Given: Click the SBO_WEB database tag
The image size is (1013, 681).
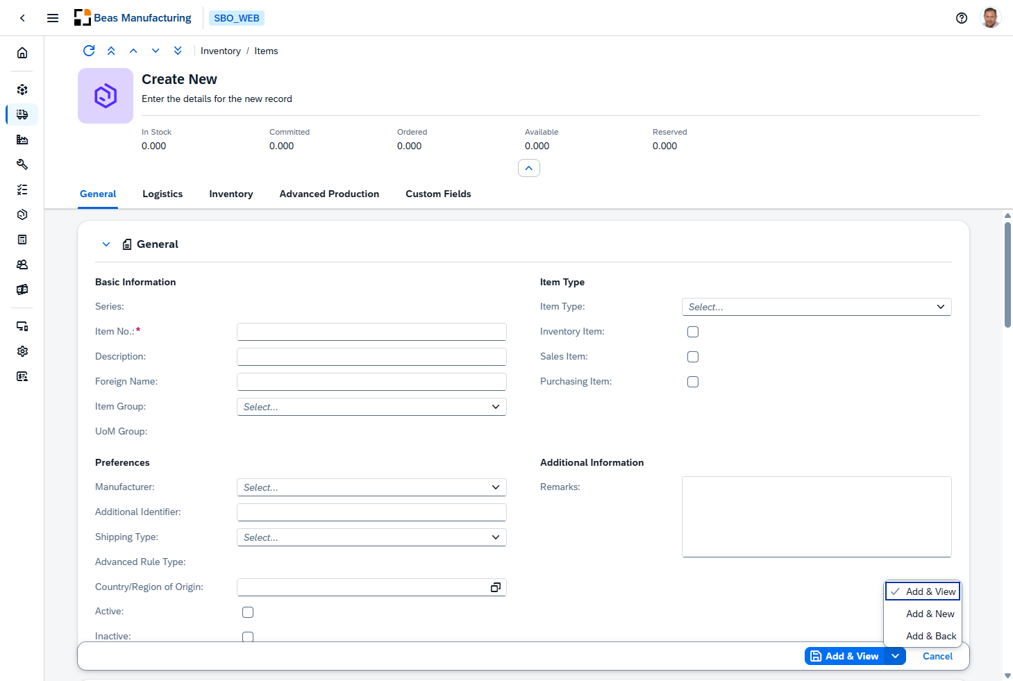Looking at the screenshot, I should [x=237, y=18].
